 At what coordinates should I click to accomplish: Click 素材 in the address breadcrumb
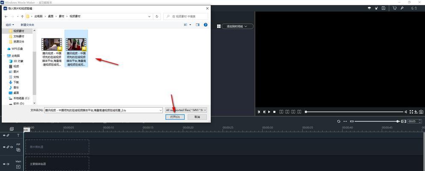pos(62,16)
